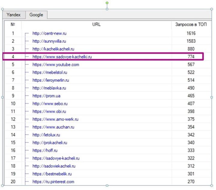Open link https://sadovye-kacheli.ru
Image resolution: width=216 pixels, height=190 pixels.
click(56, 158)
